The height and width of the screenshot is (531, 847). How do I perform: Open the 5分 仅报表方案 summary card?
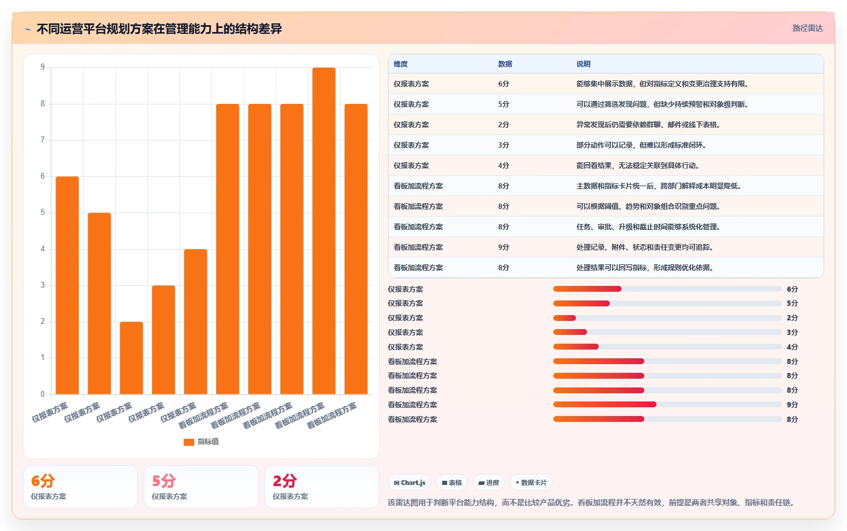[202, 487]
